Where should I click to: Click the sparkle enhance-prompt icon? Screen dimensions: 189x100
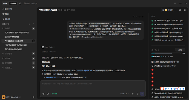tap(133, 94)
